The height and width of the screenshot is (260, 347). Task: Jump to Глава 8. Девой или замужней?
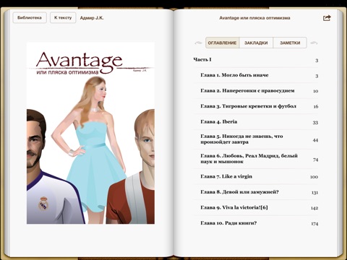pyautogui.click(x=256, y=192)
